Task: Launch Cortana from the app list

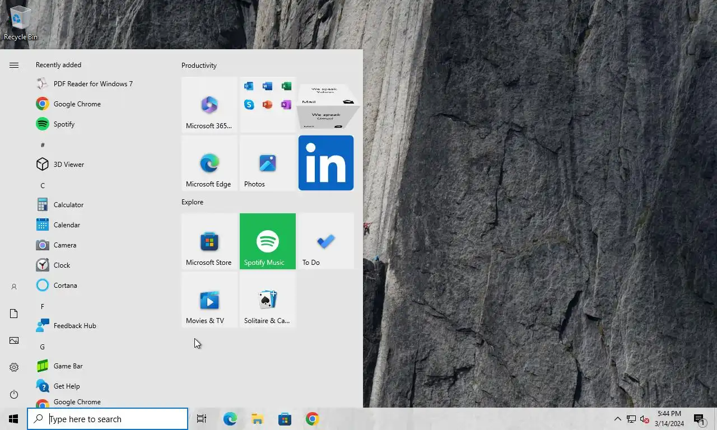Action: pyautogui.click(x=101, y=286)
